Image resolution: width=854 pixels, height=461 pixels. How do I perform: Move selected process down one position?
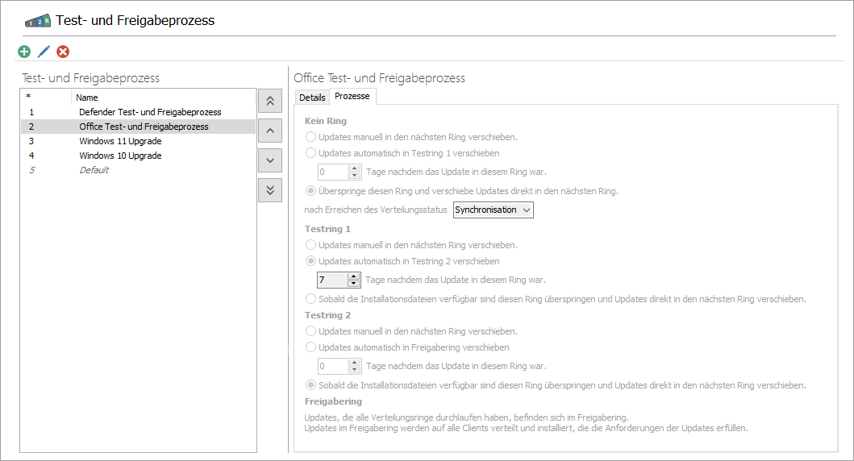coord(270,160)
